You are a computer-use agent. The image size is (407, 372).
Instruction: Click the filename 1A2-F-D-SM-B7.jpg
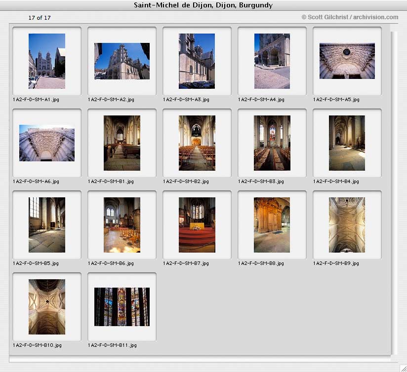click(x=186, y=263)
